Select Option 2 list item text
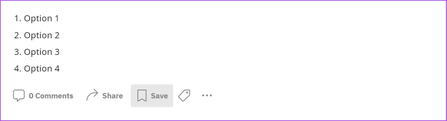Viewport: 447px width, 121px height. (42, 35)
